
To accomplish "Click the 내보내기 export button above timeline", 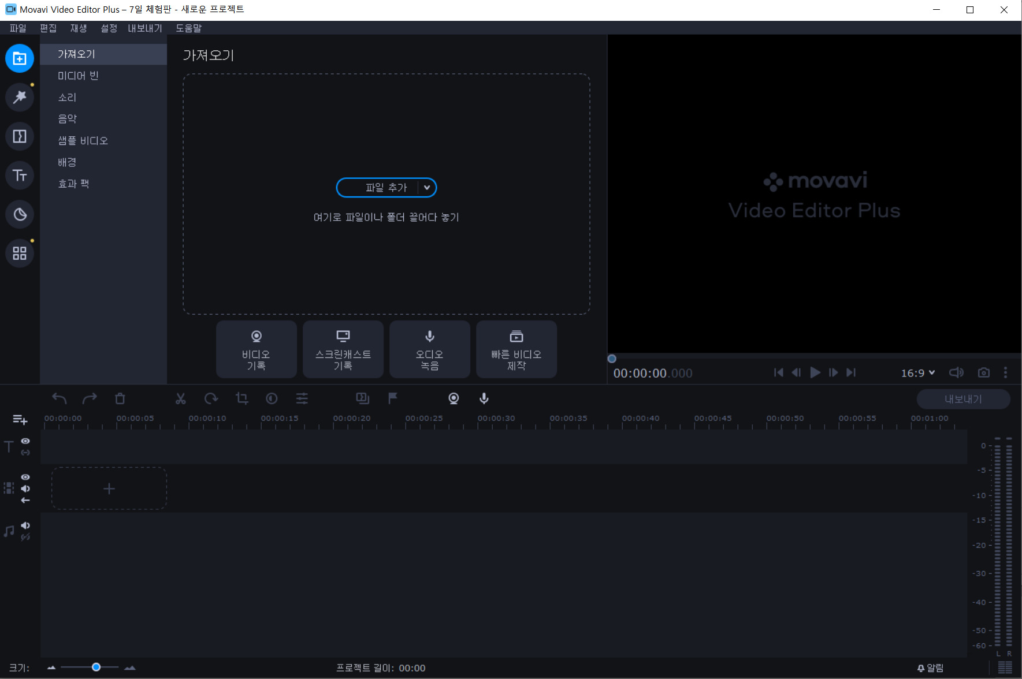I will coord(963,399).
